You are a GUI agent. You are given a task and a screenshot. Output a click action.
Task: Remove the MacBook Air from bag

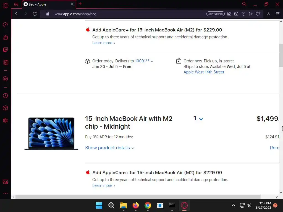274,148
